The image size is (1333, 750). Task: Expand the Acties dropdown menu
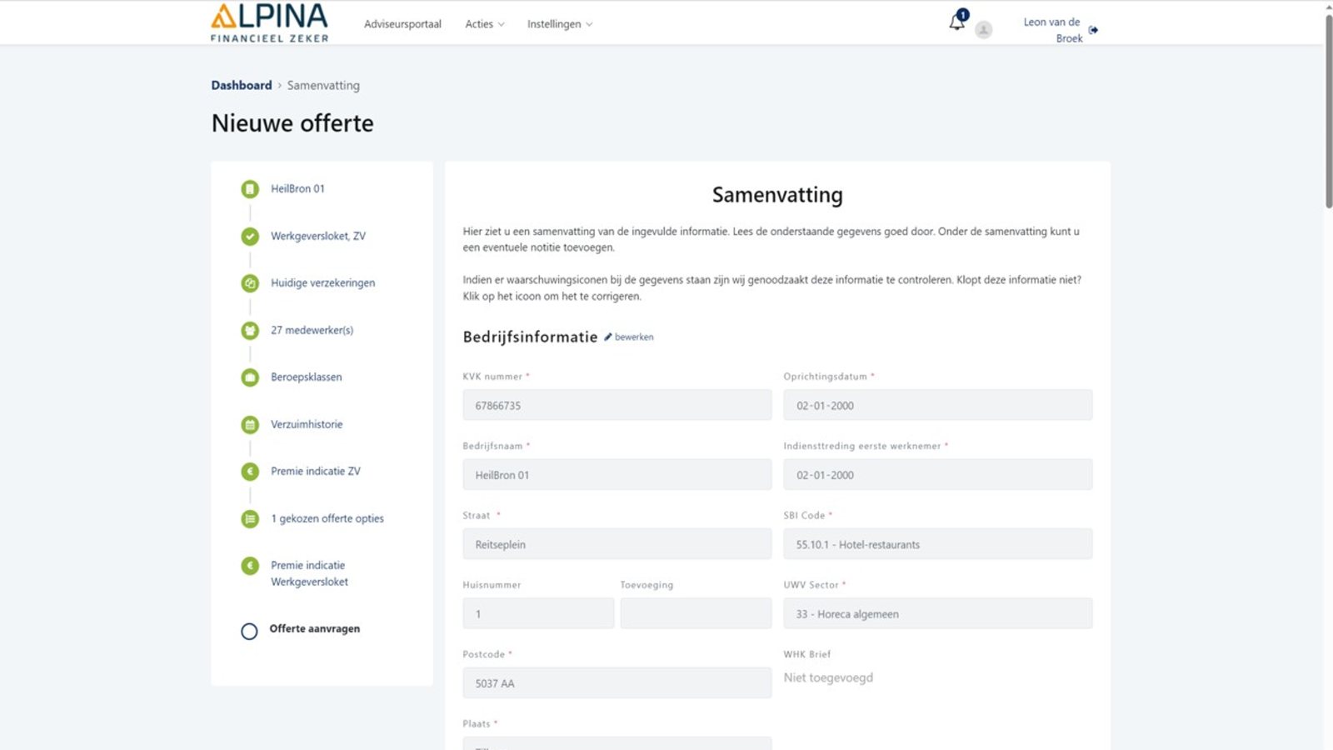pyautogui.click(x=484, y=24)
